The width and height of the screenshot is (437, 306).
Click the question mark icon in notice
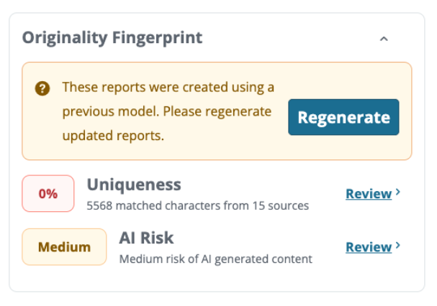pos(42,88)
